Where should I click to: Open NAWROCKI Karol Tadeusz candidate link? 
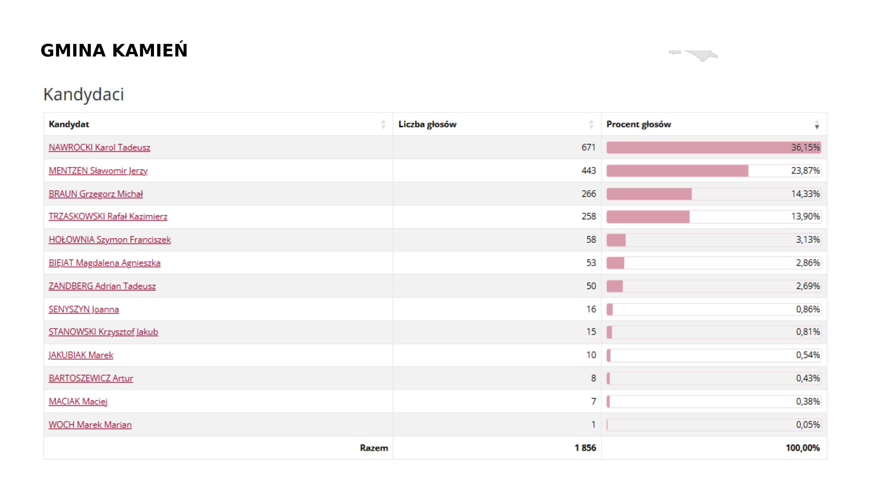click(x=99, y=147)
